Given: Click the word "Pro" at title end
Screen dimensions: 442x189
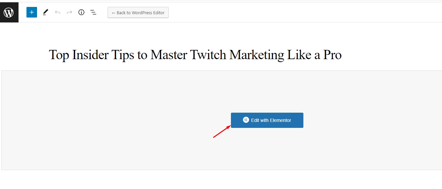Looking at the screenshot, I should tap(332, 55).
